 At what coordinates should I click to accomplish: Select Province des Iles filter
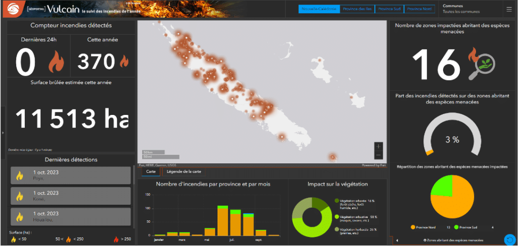coord(358,9)
